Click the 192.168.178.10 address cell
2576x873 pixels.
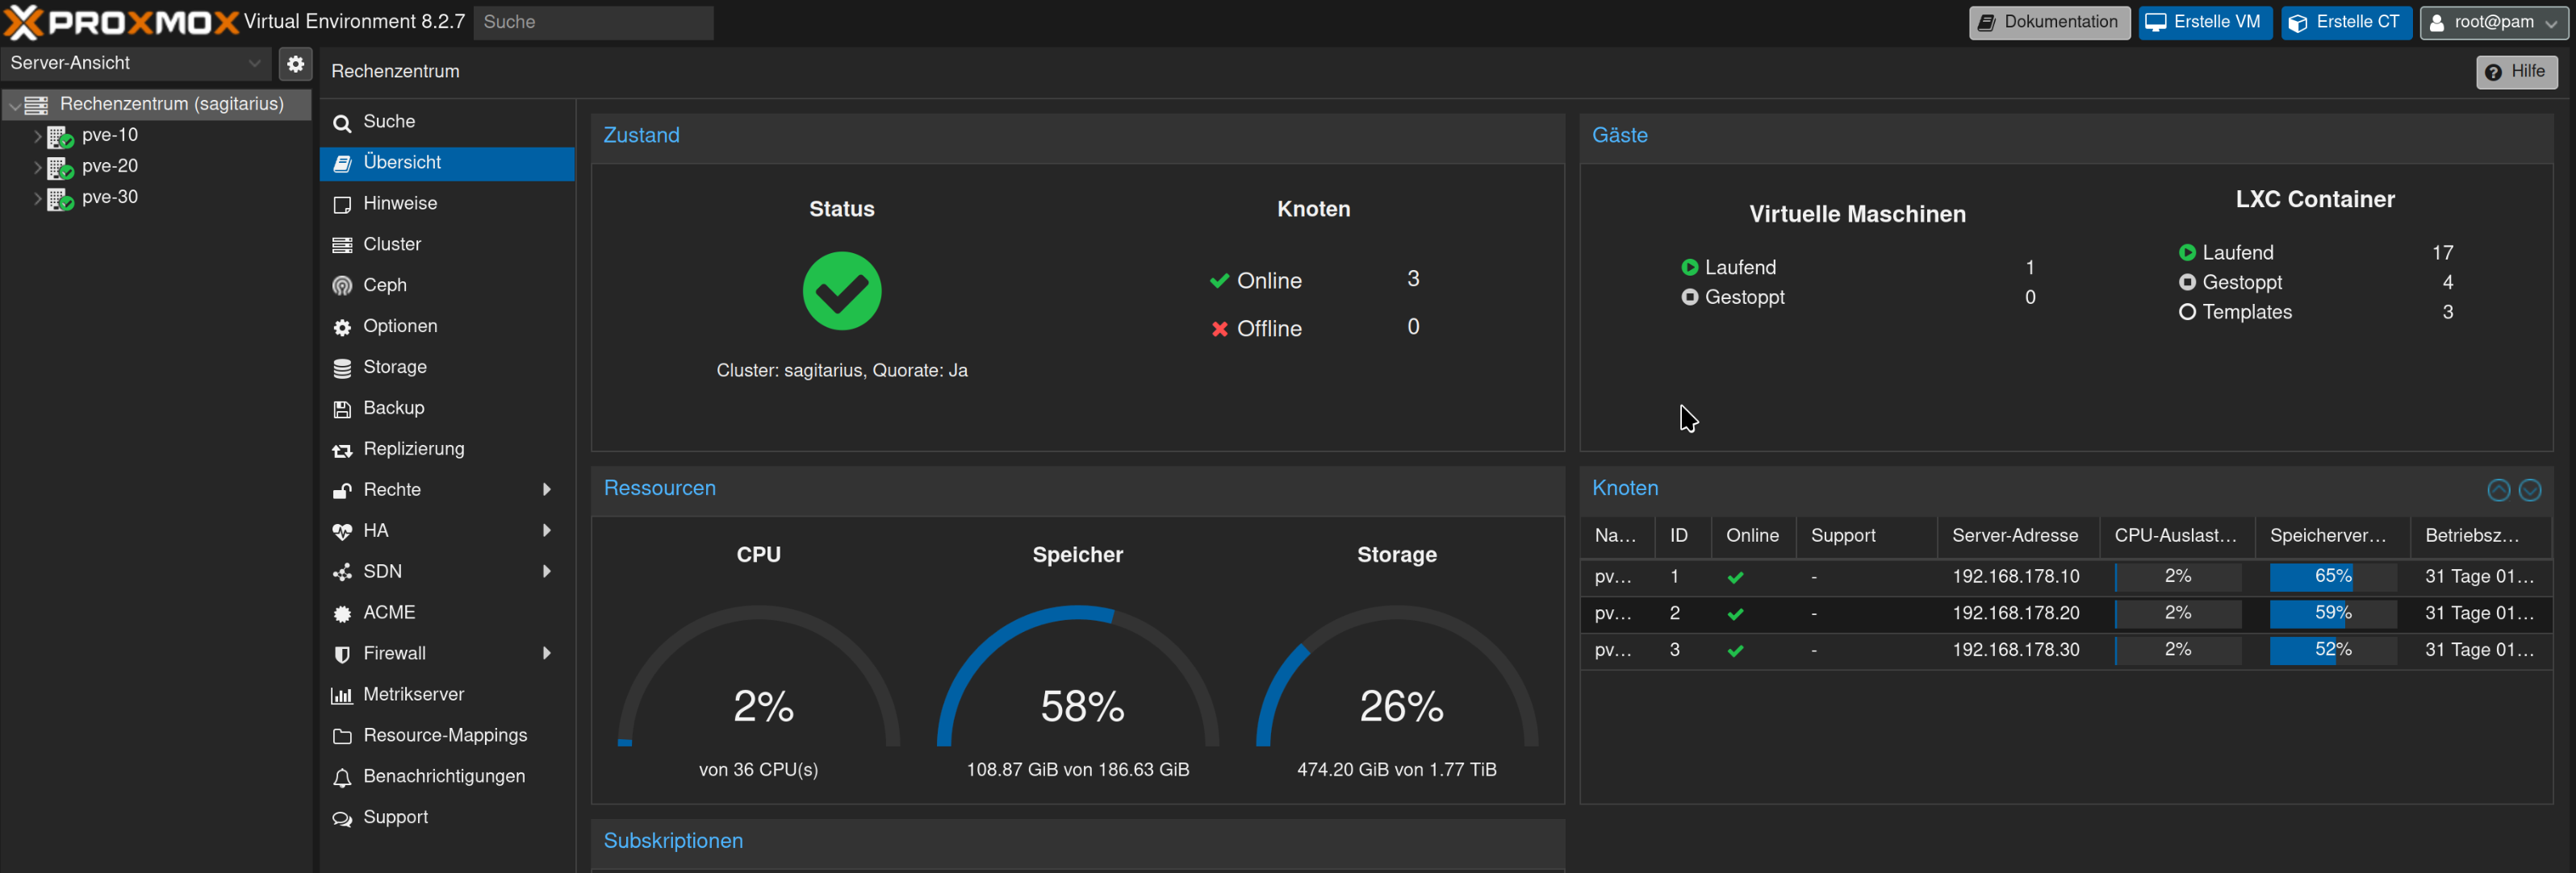2016,576
